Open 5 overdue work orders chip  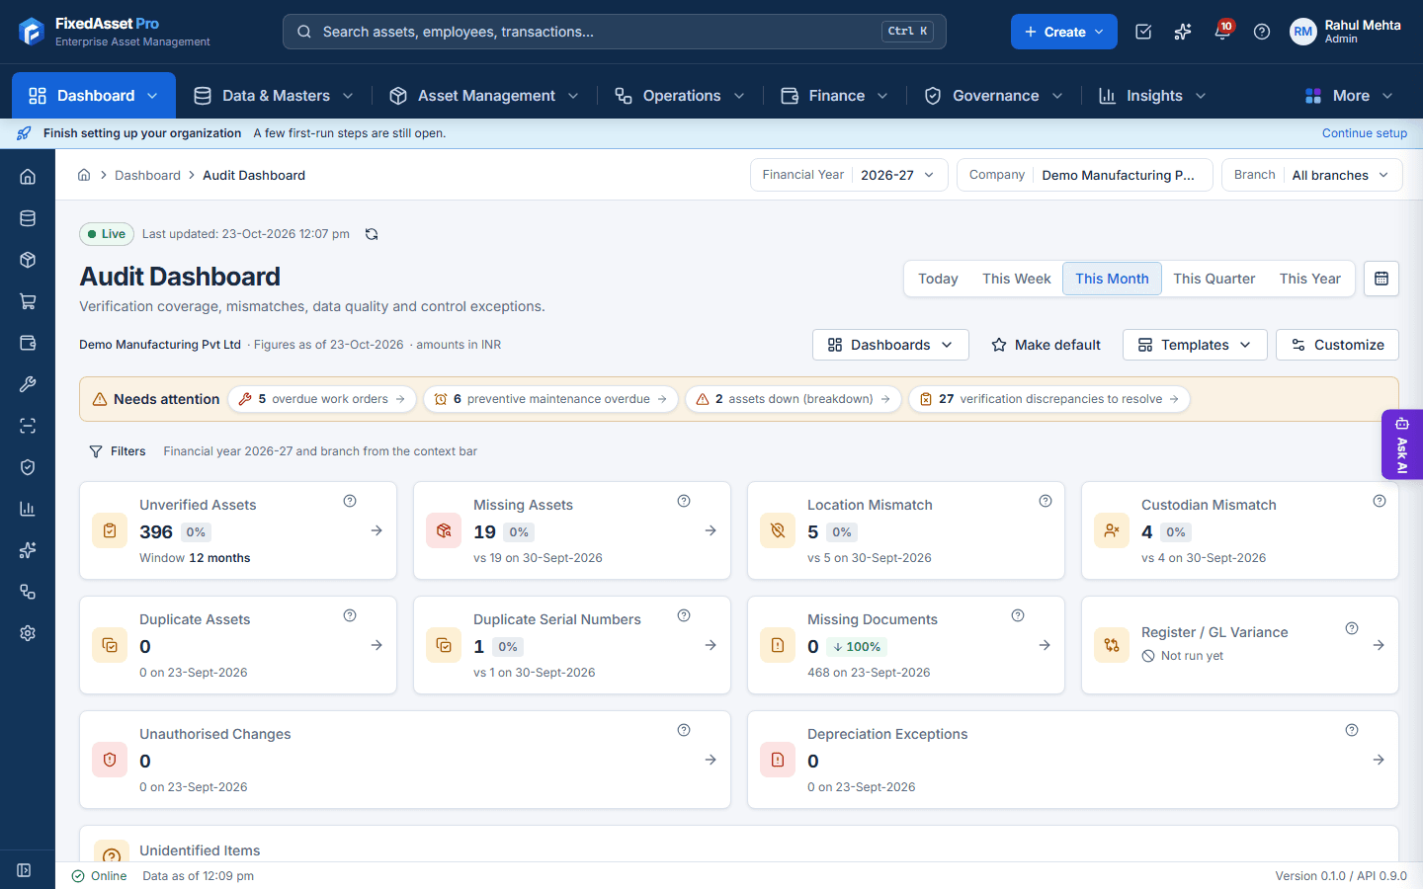(322, 399)
